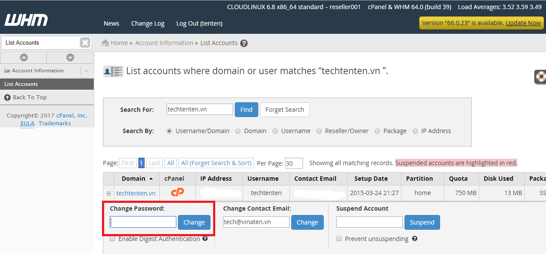Image resolution: width=546 pixels, height=254 pixels.
Task: Open Digest Authentication help icon
Action: [205, 238]
